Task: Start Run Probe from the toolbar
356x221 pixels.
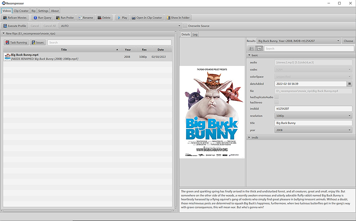Action: coord(65,18)
